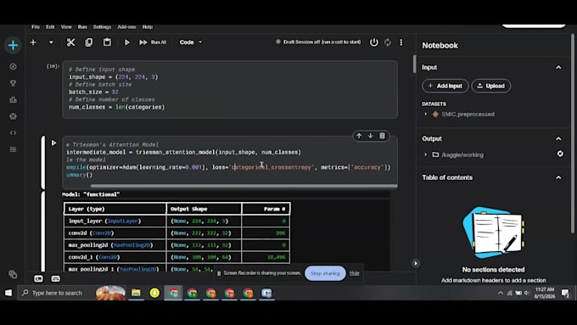Viewport: 577px width, 325px height.
Task: Open the Run menu
Action: (82, 27)
